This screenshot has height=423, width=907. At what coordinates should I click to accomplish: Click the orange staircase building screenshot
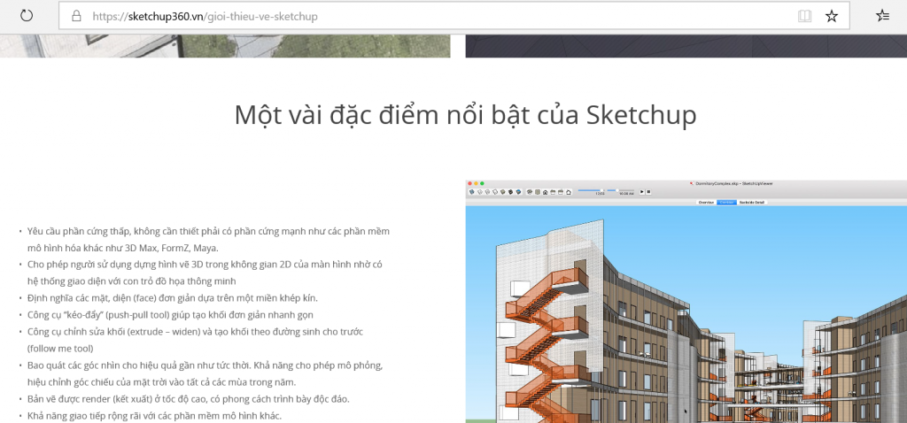pyautogui.click(x=686, y=301)
